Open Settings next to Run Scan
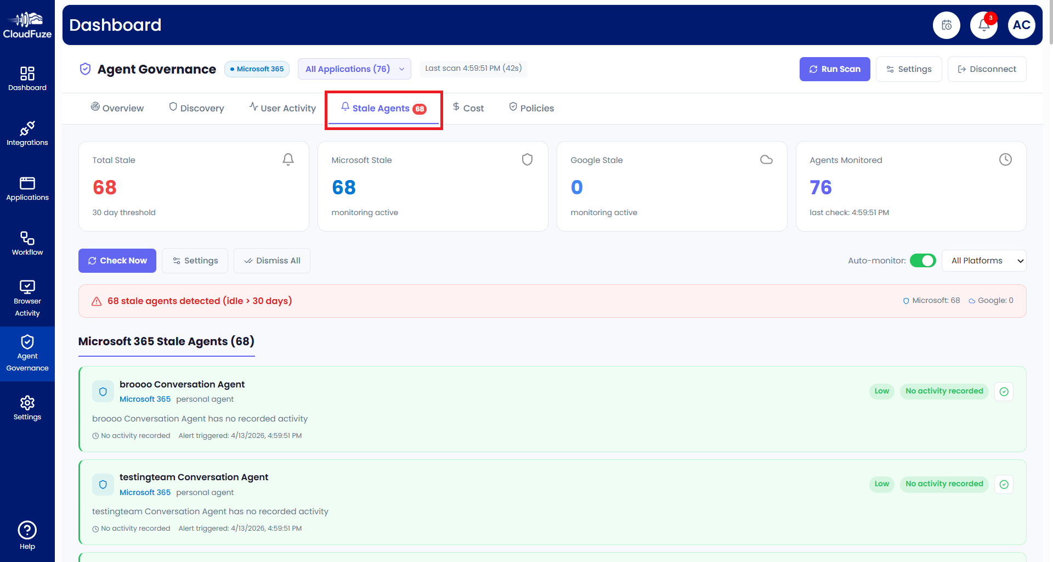1053x562 pixels. coord(909,69)
